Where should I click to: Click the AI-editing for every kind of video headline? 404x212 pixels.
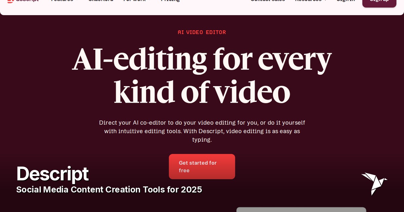[x=202, y=75]
